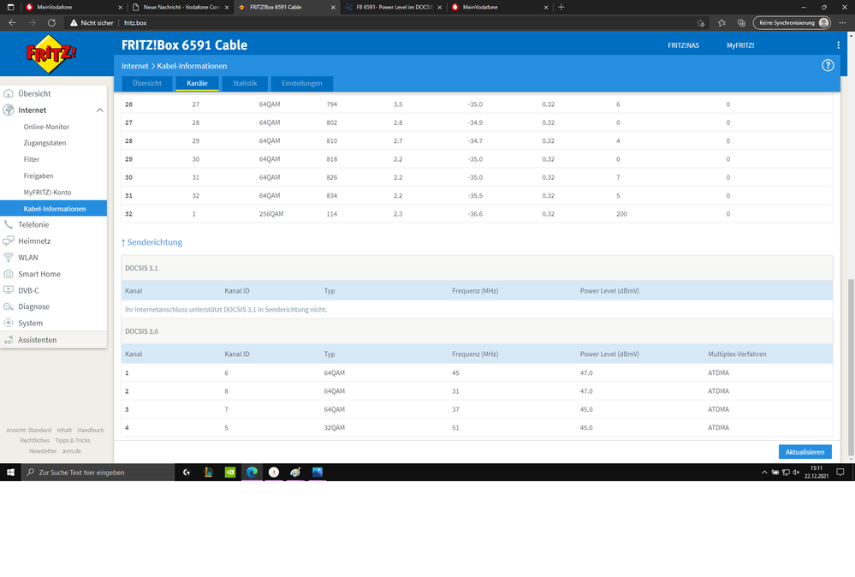The width and height of the screenshot is (855, 577).
Task: Click the Aktualisieren button
Action: click(805, 451)
